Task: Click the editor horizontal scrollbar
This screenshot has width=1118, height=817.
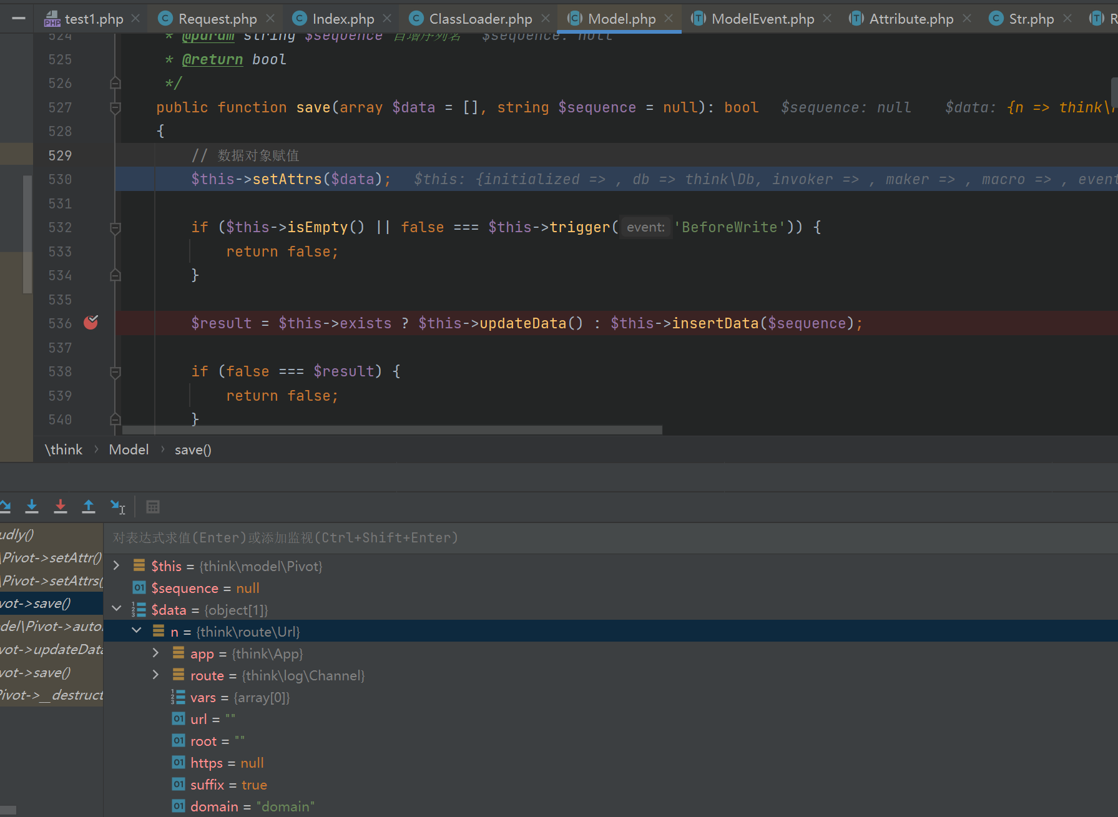Action: click(392, 430)
